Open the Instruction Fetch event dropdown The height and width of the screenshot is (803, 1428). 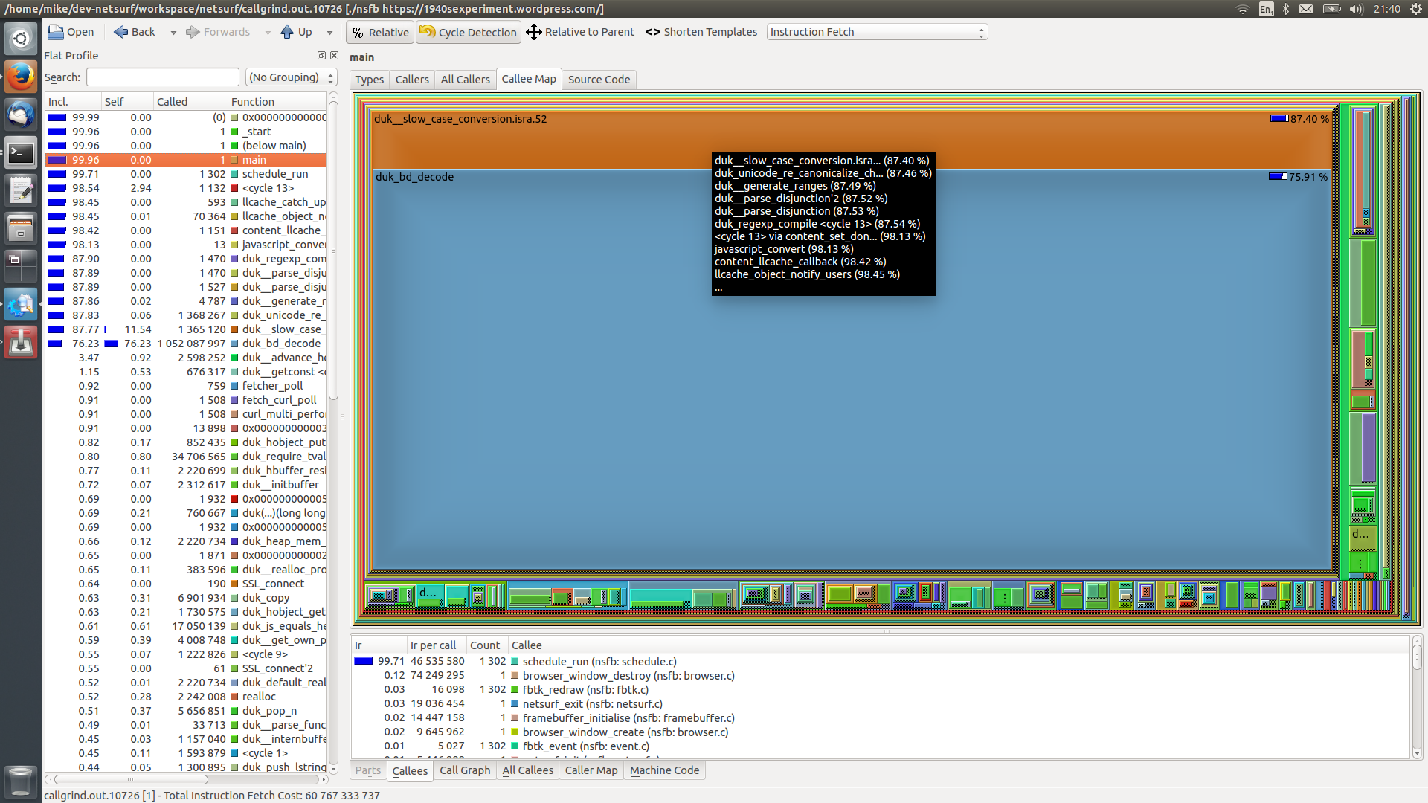point(877,32)
